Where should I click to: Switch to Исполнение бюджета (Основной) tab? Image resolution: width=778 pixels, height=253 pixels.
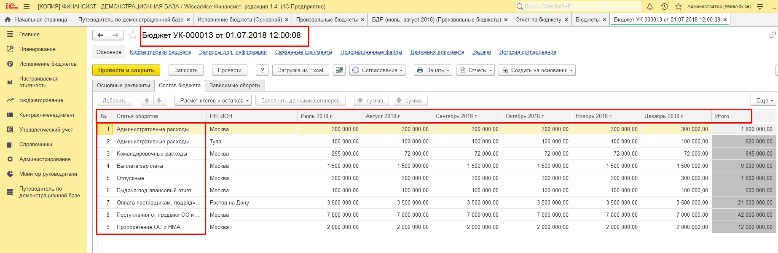pyautogui.click(x=239, y=20)
